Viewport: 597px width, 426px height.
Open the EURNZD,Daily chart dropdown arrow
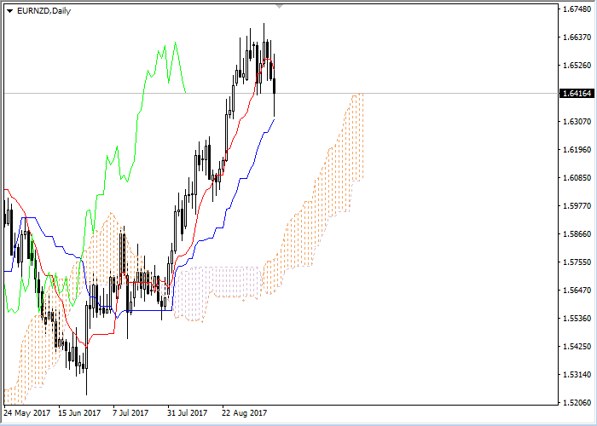point(9,11)
